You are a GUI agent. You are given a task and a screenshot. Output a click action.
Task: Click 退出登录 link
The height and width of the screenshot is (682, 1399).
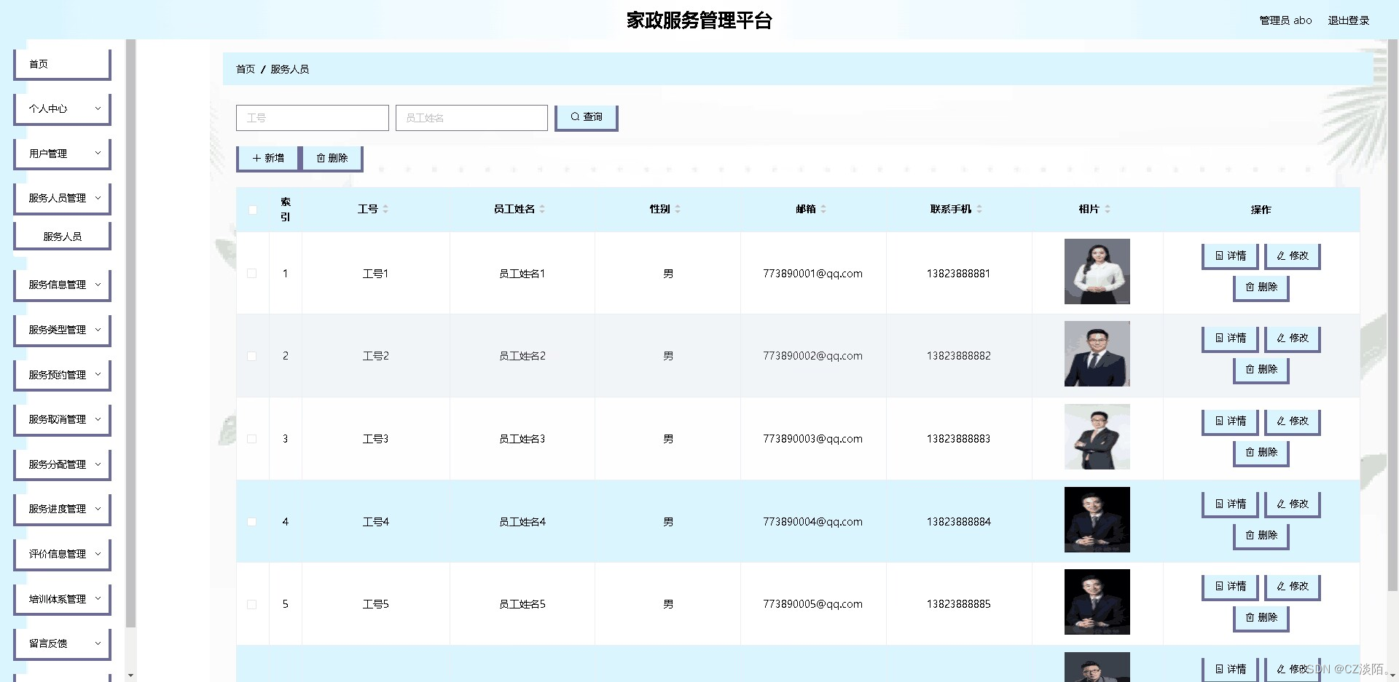(1348, 20)
